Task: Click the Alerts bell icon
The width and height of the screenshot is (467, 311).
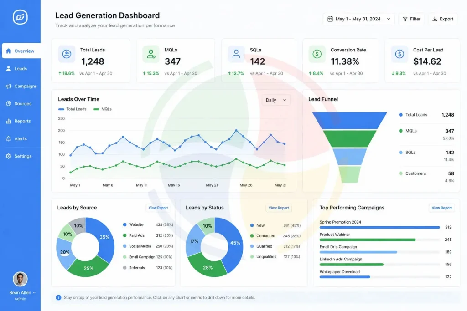Action: [x=9, y=138]
